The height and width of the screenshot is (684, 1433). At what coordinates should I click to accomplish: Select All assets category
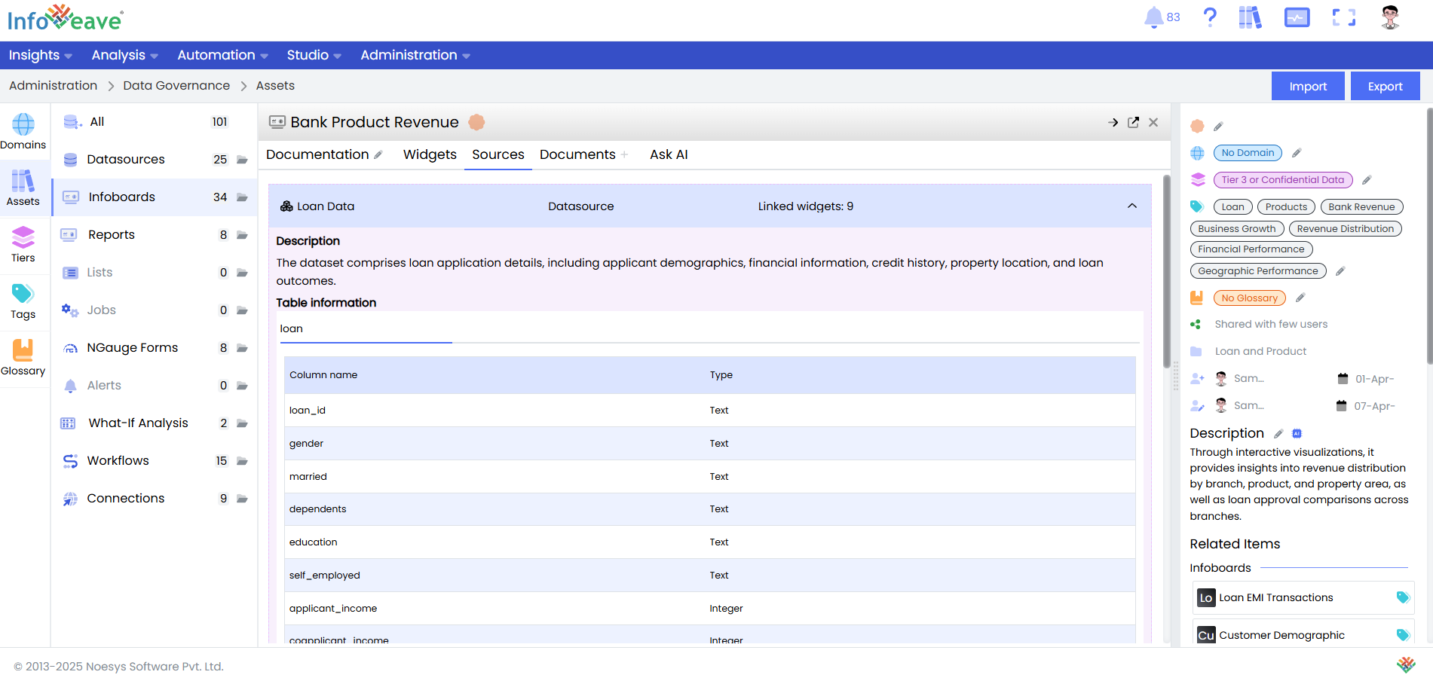point(155,122)
